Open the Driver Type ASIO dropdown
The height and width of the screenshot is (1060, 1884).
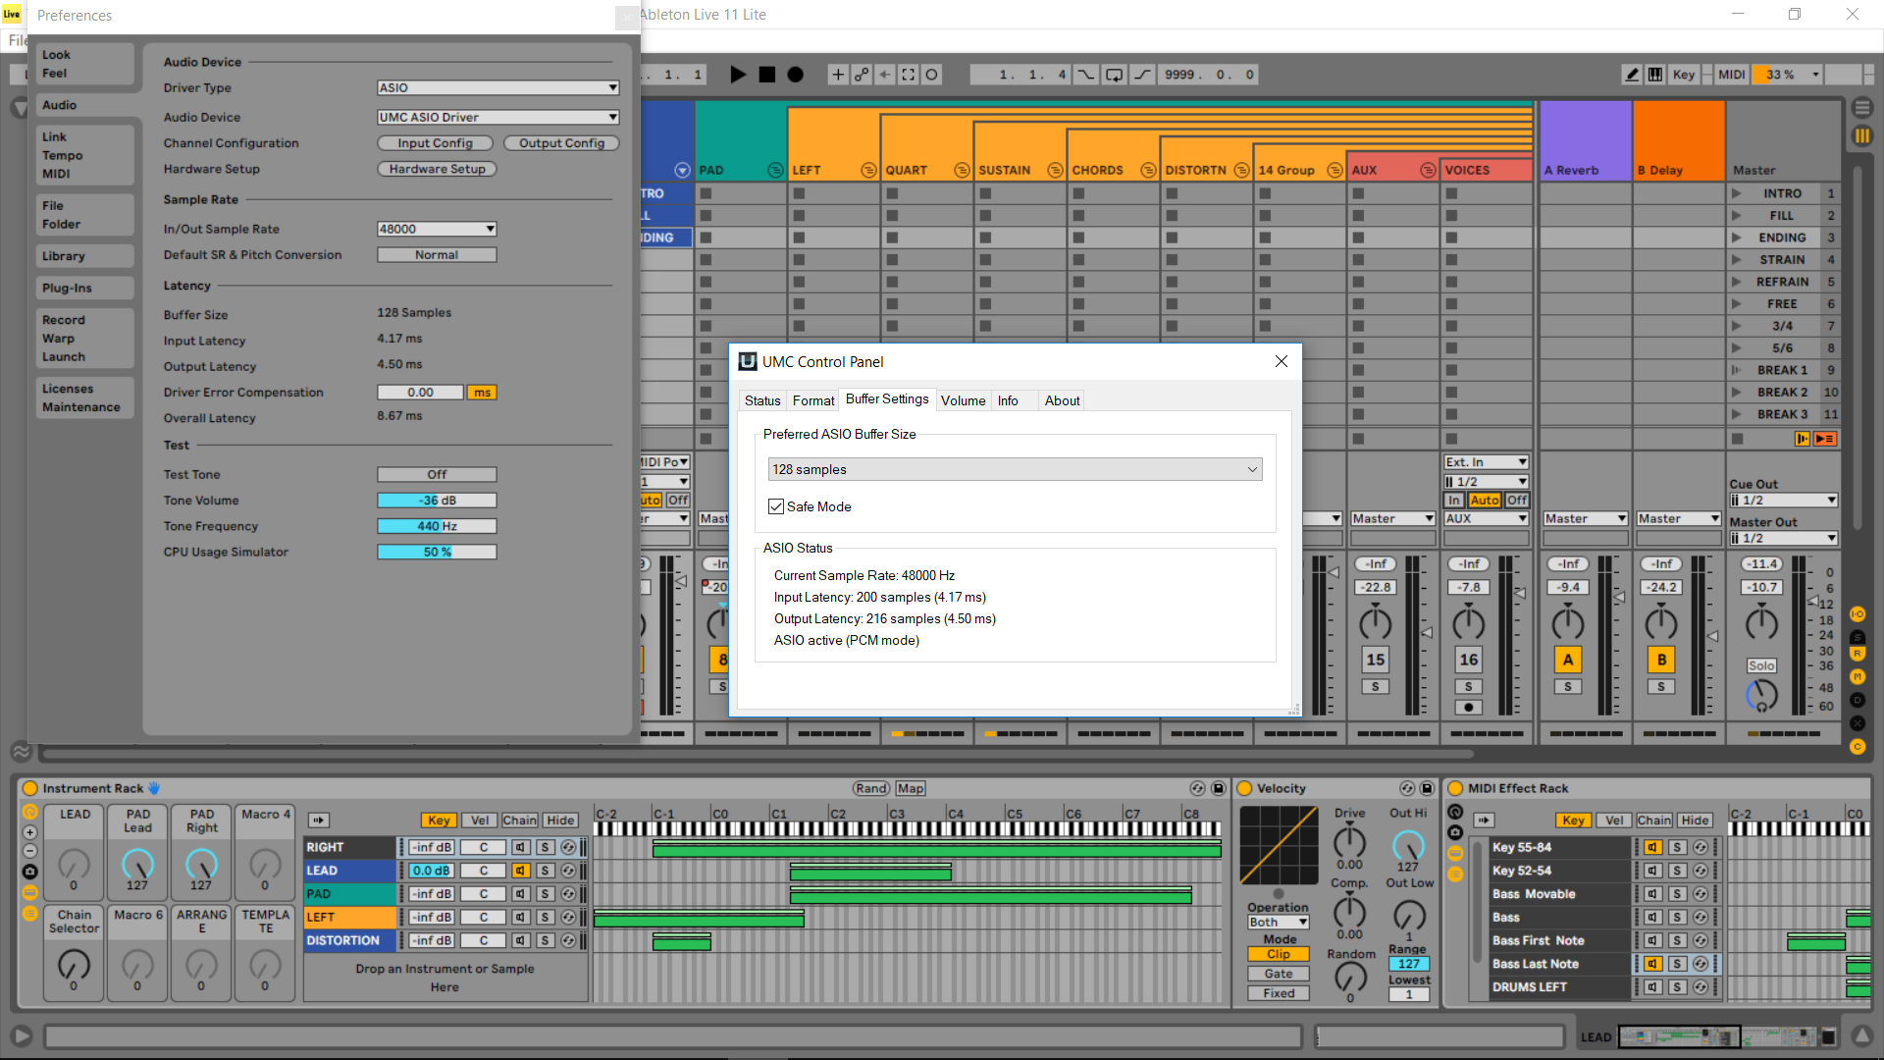pos(497,87)
